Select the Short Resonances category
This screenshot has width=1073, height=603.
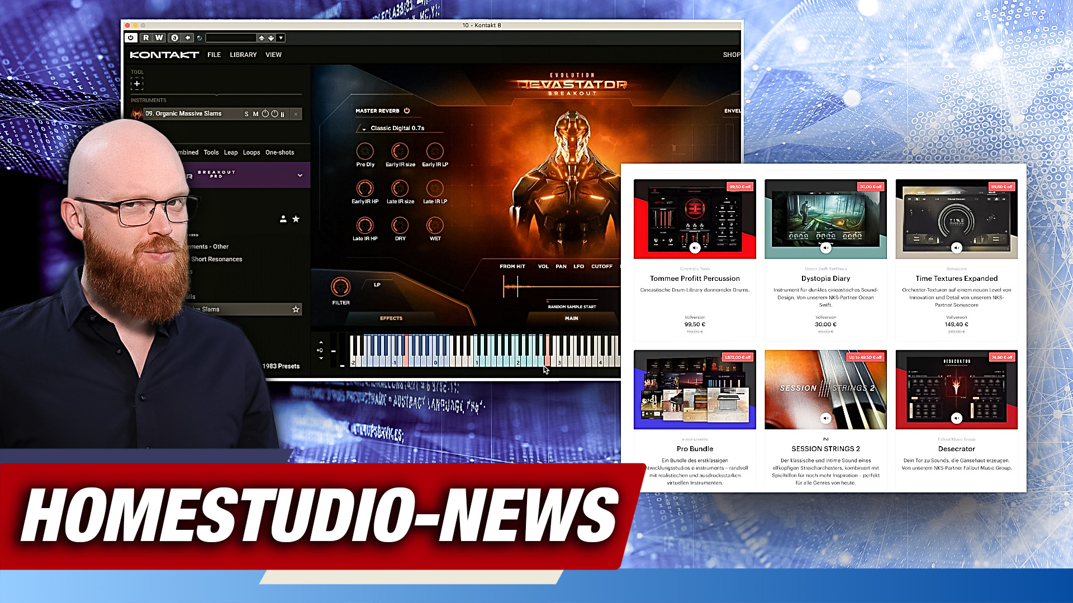[x=217, y=259]
